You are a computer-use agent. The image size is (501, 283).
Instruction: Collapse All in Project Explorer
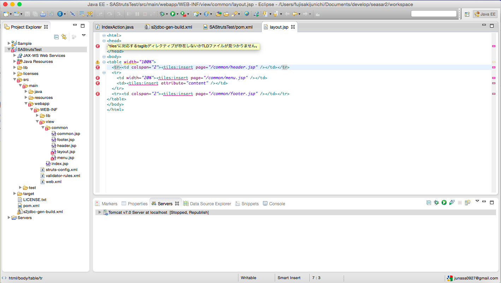tap(56, 37)
